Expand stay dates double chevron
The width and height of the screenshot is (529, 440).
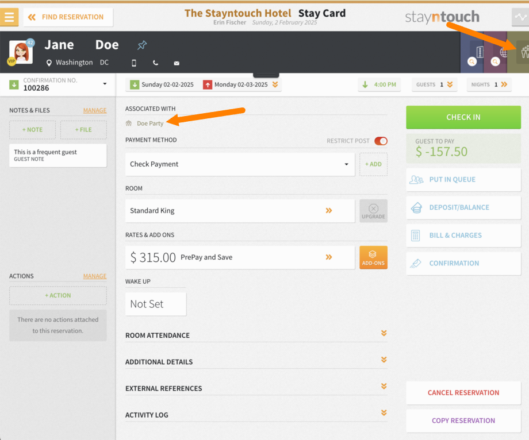(x=275, y=84)
